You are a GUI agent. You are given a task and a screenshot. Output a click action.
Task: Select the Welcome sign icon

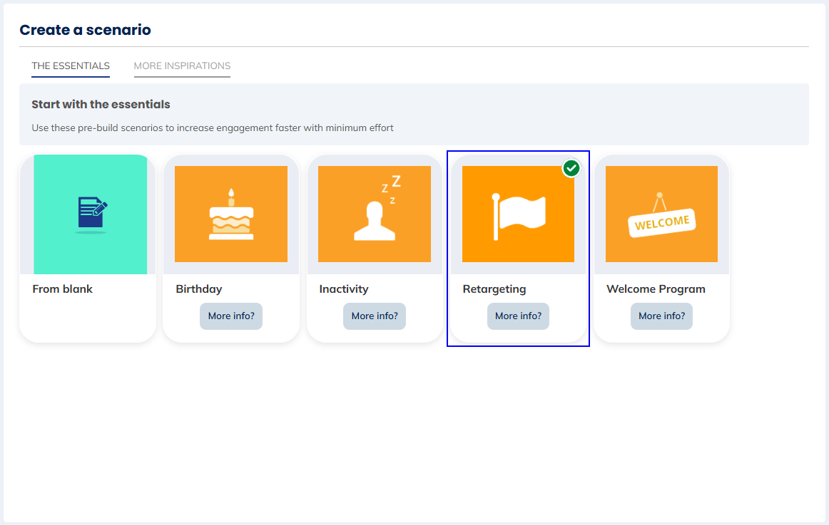point(661,214)
